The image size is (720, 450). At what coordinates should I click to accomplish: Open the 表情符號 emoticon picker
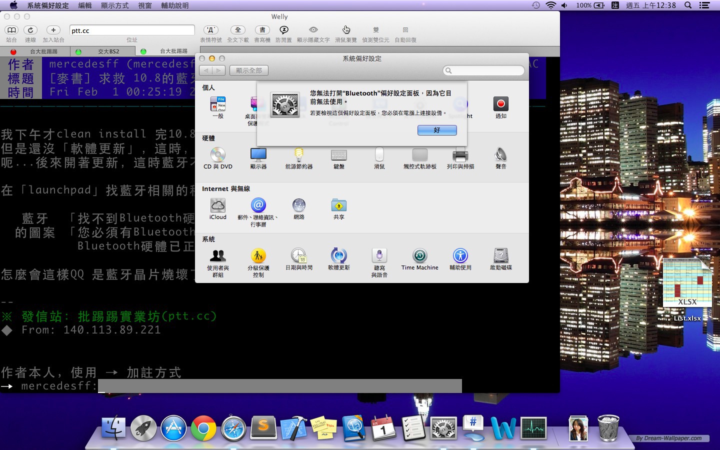coord(211,30)
